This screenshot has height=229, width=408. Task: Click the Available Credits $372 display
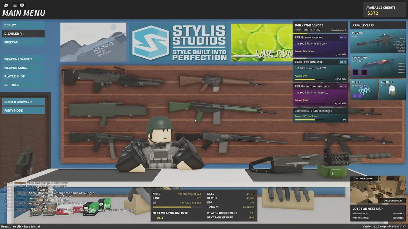384,10
